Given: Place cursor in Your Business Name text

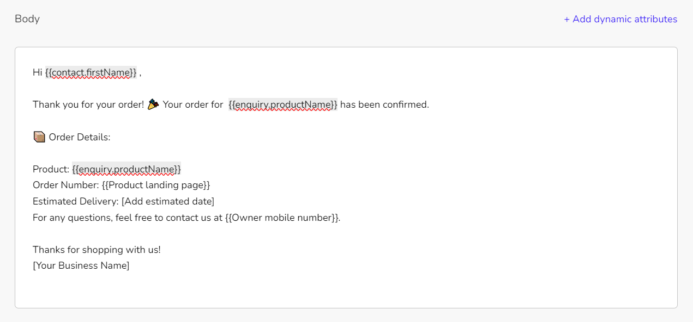Looking at the screenshot, I should pos(81,266).
